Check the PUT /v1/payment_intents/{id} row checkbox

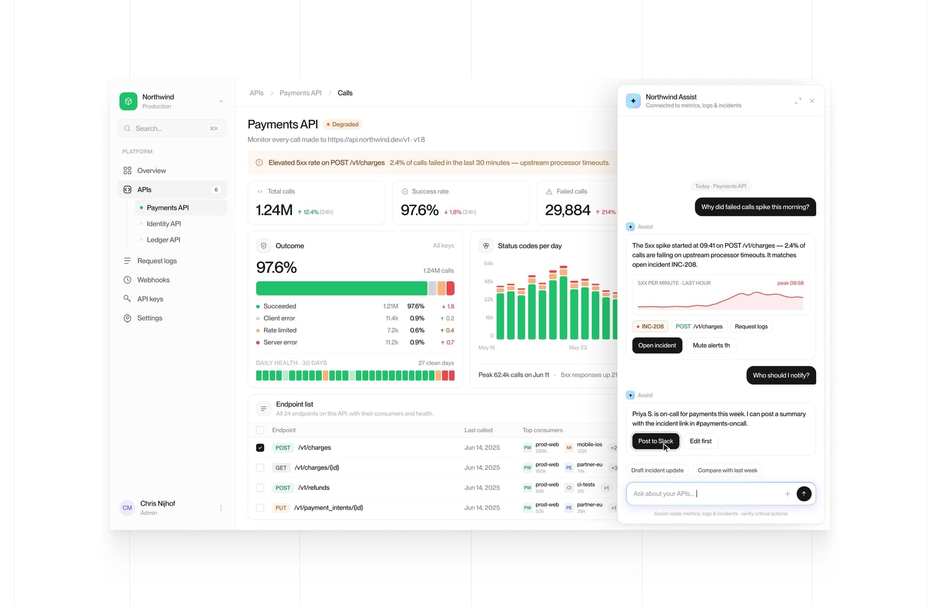(x=260, y=508)
